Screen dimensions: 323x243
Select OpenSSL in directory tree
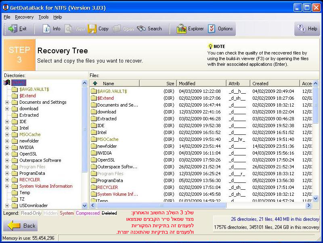coord(28,154)
